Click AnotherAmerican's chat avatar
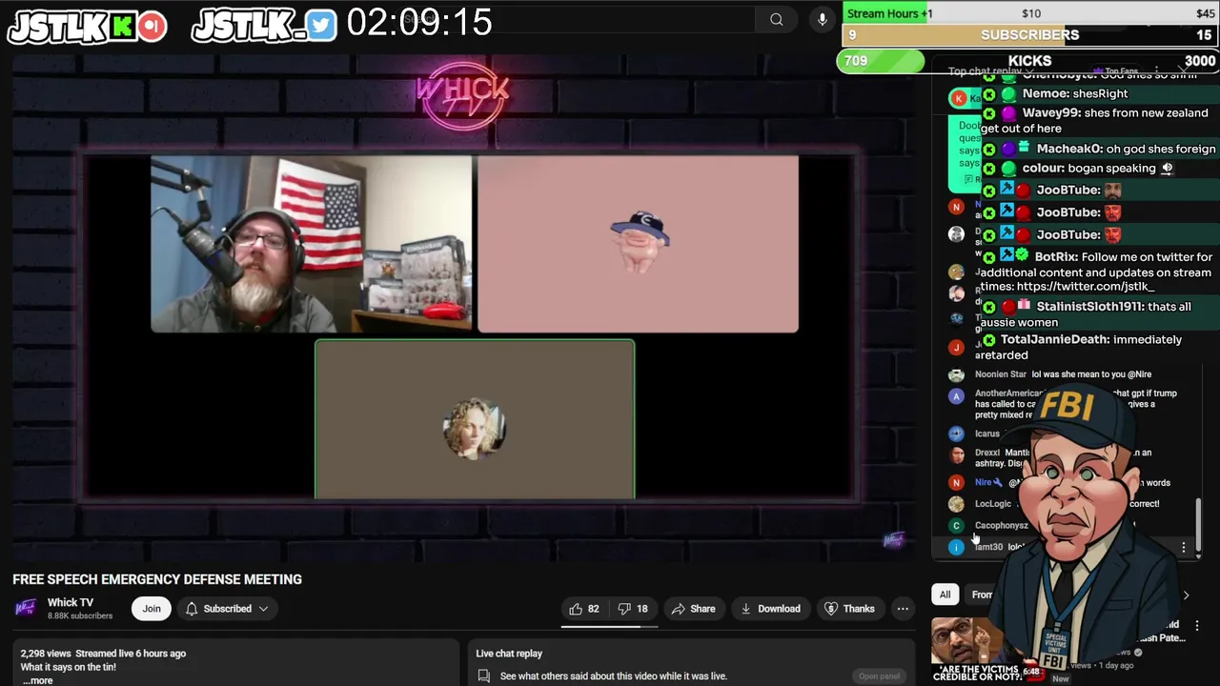Image resolution: width=1220 pixels, height=686 pixels. tap(956, 395)
